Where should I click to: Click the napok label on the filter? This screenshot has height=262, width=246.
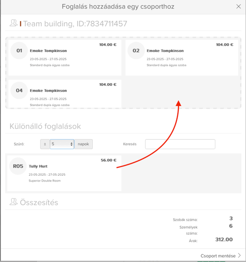[x=83, y=144]
